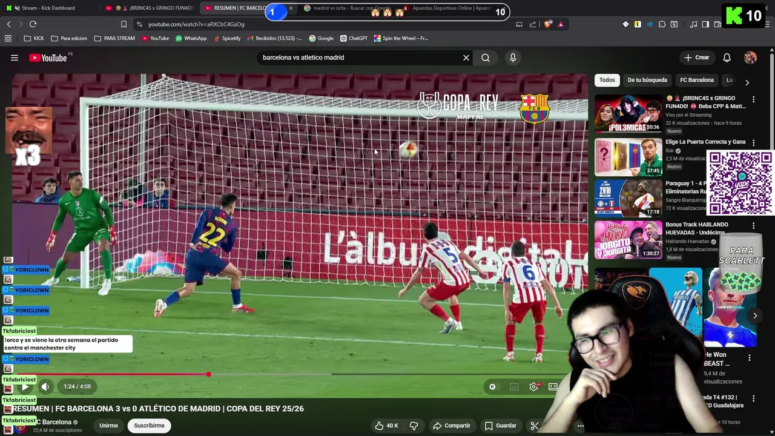Click the Crear button
This screenshot has height=436, width=775.
coord(696,58)
